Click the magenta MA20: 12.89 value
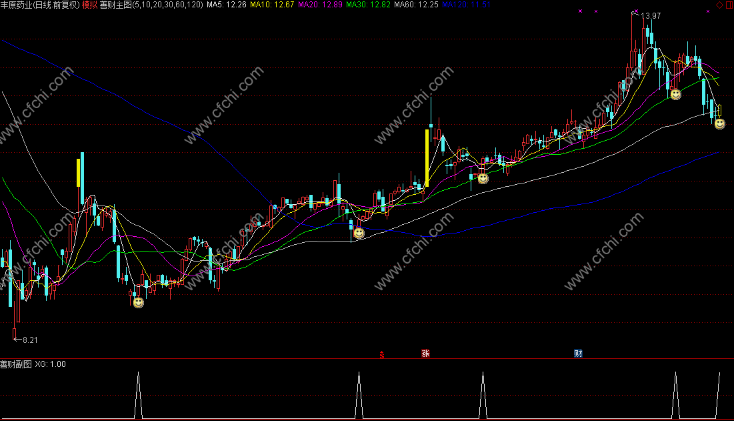The height and width of the screenshot is (421, 734). pyautogui.click(x=320, y=5)
